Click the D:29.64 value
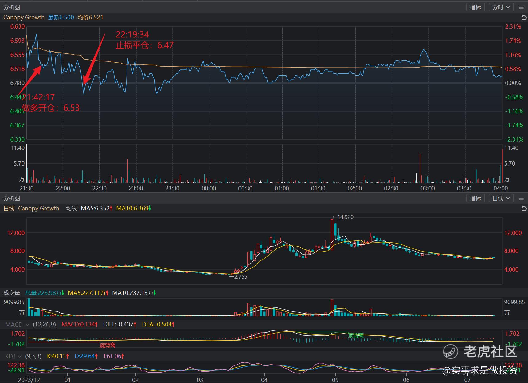This screenshot has height=383, width=528. pos(86,356)
